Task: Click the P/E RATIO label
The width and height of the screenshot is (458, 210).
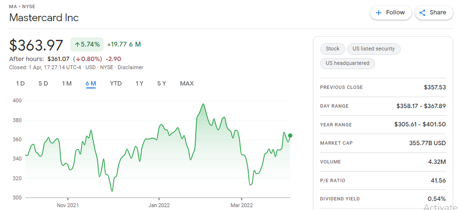Action: coord(333,181)
